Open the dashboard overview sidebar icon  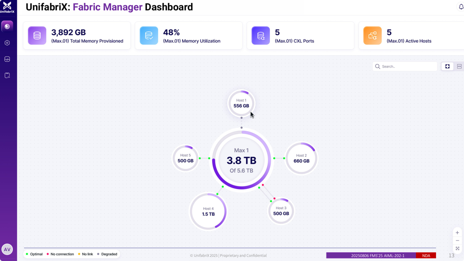[7, 27]
